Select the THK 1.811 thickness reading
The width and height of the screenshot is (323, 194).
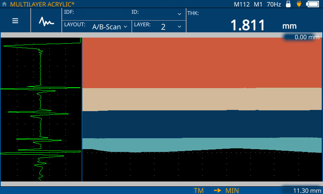pos(247,25)
